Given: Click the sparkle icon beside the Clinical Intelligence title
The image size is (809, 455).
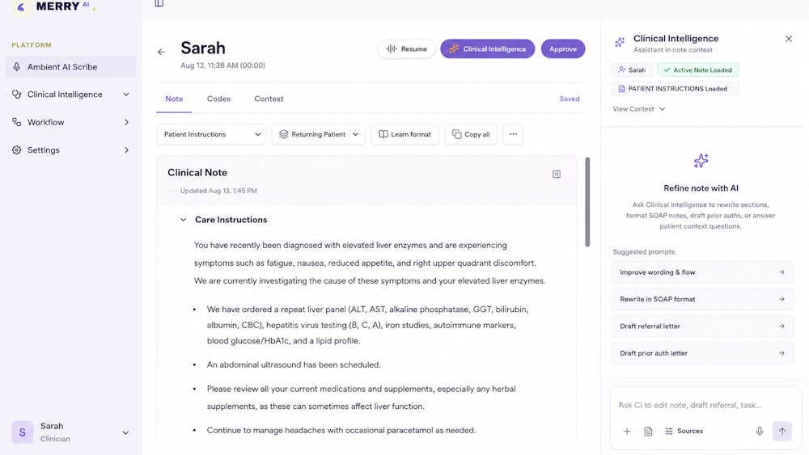Looking at the screenshot, I should pyautogui.click(x=620, y=43).
